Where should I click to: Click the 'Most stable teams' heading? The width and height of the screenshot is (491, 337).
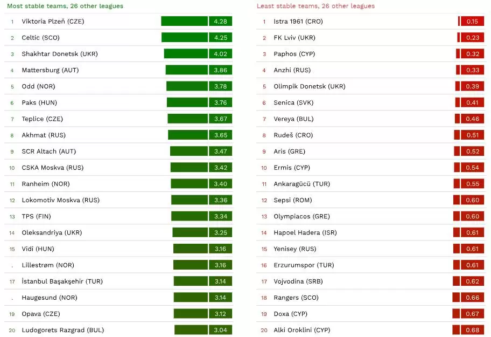(65, 6)
